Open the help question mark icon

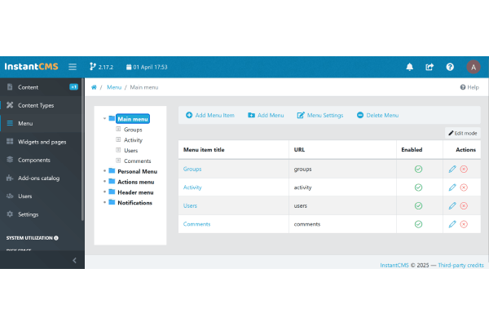(450, 67)
